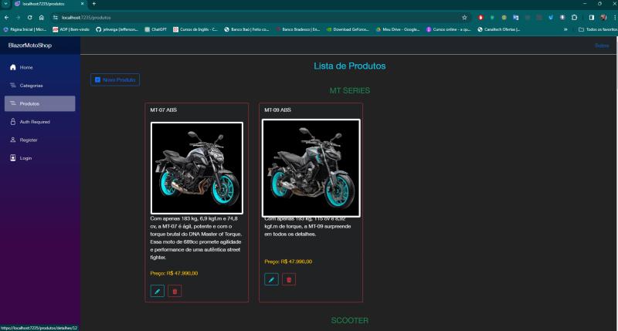618x331 pixels.
Task: Click the Lista de Produtos heading
Action: pyautogui.click(x=350, y=66)
